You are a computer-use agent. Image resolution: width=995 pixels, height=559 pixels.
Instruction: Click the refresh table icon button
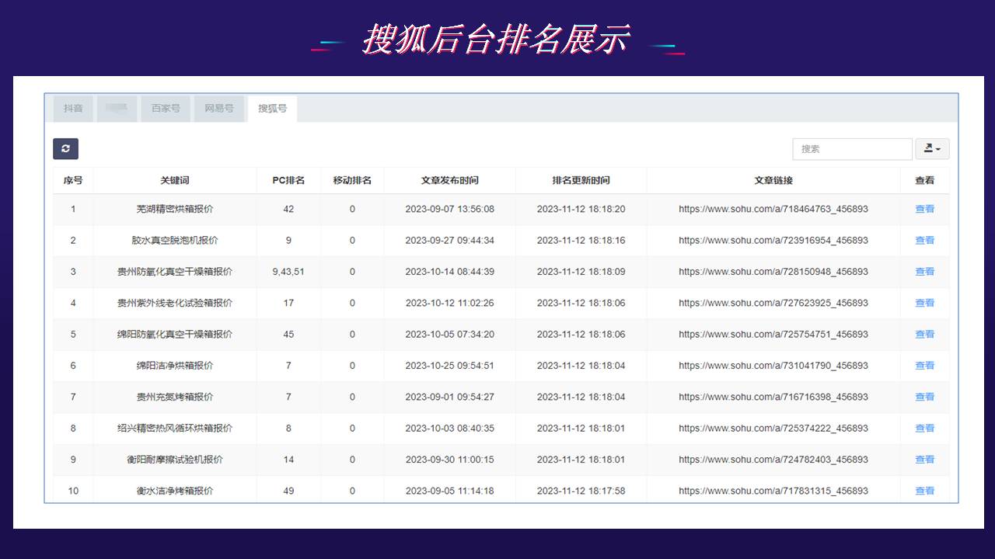(x=65, y=149)
